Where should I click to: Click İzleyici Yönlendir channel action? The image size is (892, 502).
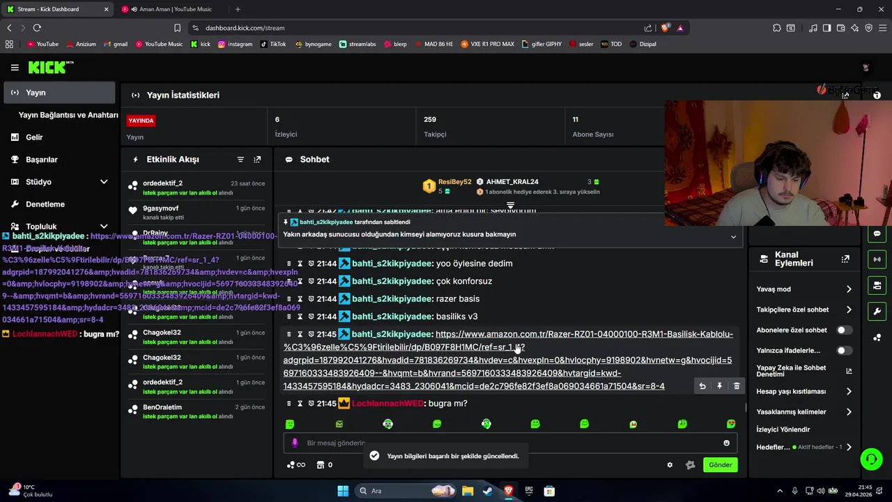pos(783,429)
